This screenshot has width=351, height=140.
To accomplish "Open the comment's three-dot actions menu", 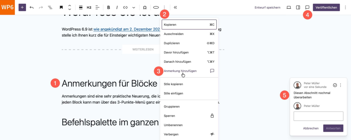I will point(341,85).
